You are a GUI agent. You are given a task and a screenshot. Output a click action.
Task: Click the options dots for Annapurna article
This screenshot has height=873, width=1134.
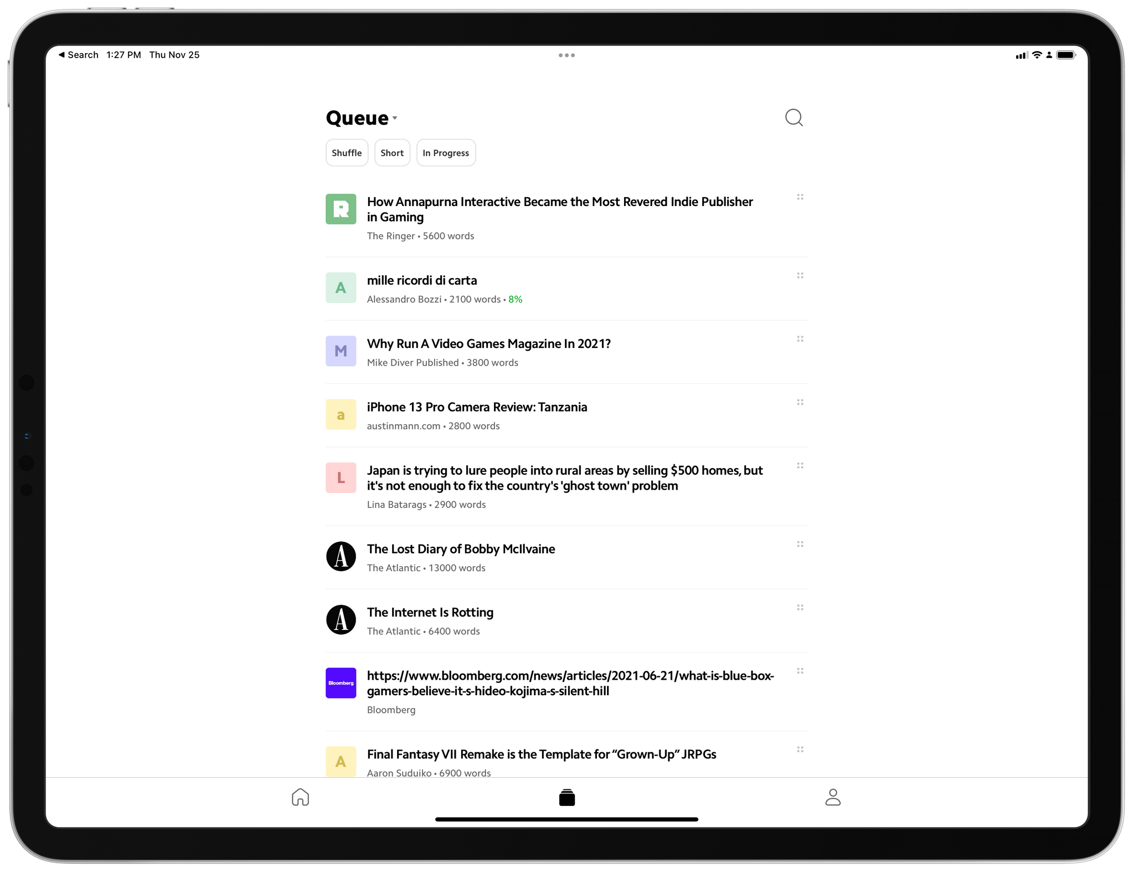pyautogui.click(x=798, y=197)
